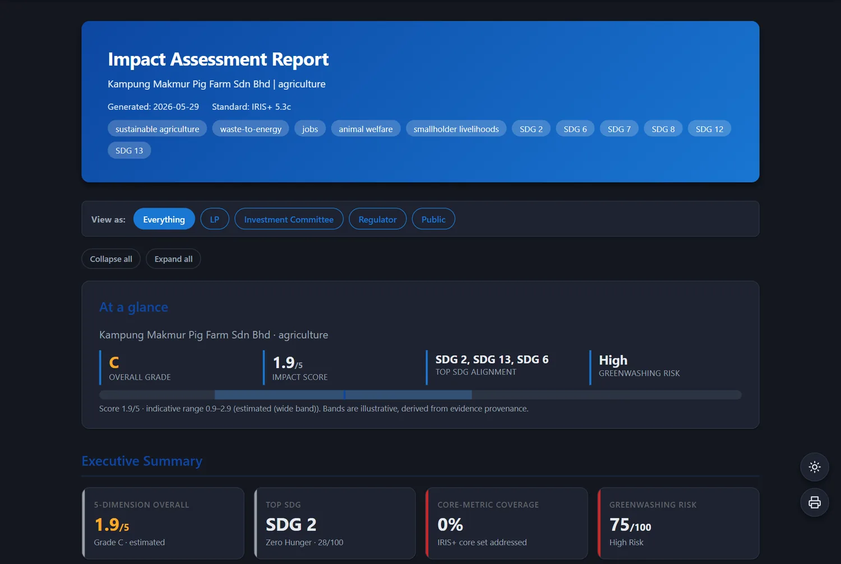Collapse all report sections

click(111, 259)
